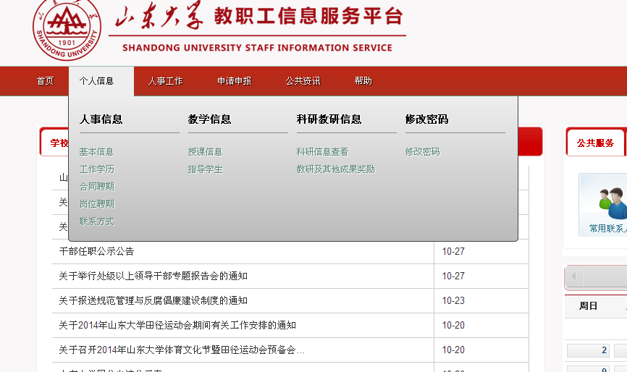
Task: Expand the 人事工作 navigation menu
Action: click(165, 81)
